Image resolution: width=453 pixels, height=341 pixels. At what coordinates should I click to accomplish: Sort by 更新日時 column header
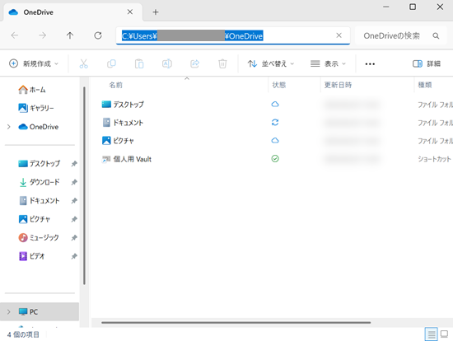click(x=338, y=85)
